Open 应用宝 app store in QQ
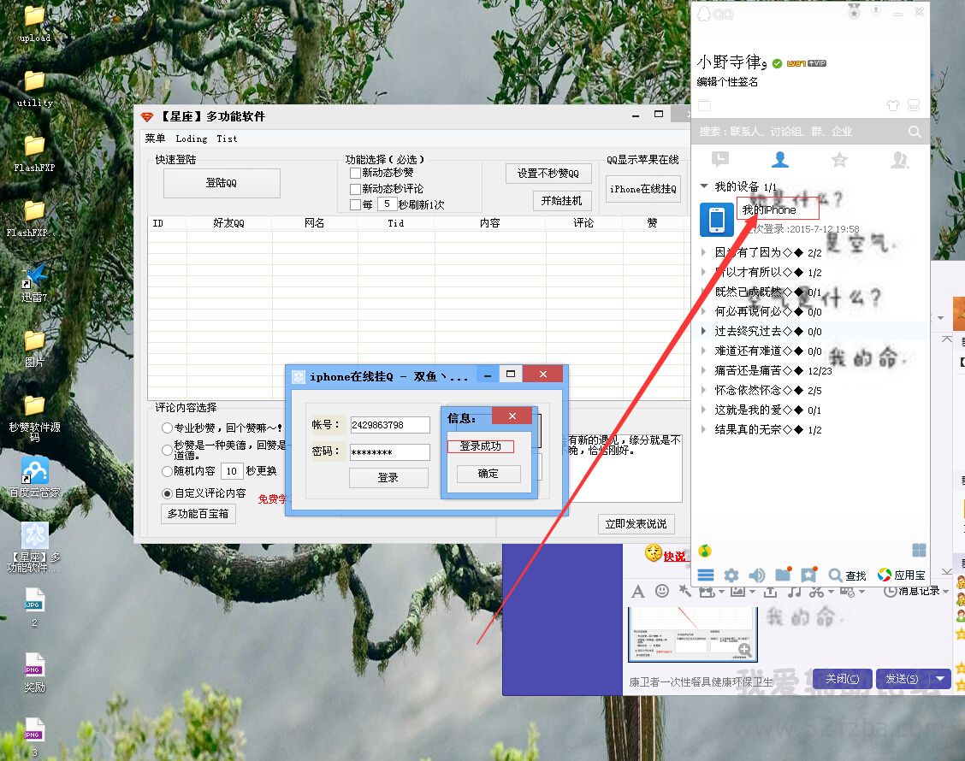This screenshot has width=965, height=761. [x=902, y=575]
